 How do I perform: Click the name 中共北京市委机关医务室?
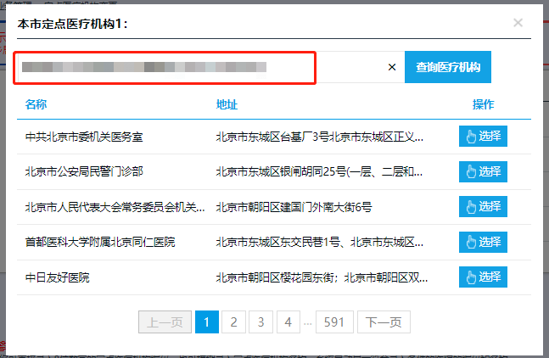coord(84,137)
